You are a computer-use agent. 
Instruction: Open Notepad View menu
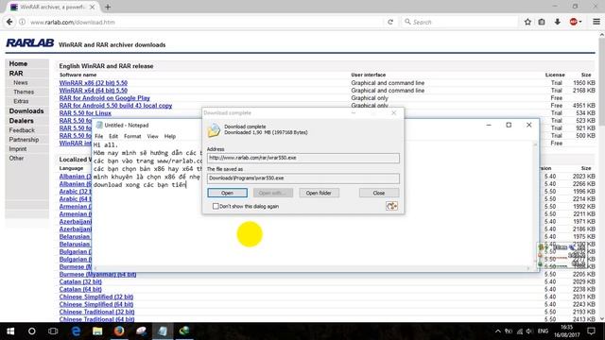coord(153,136)
